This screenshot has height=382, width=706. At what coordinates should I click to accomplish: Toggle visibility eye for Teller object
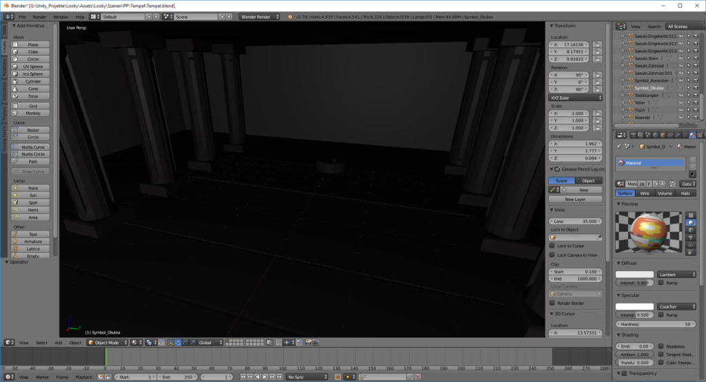[x=681, y=103]
